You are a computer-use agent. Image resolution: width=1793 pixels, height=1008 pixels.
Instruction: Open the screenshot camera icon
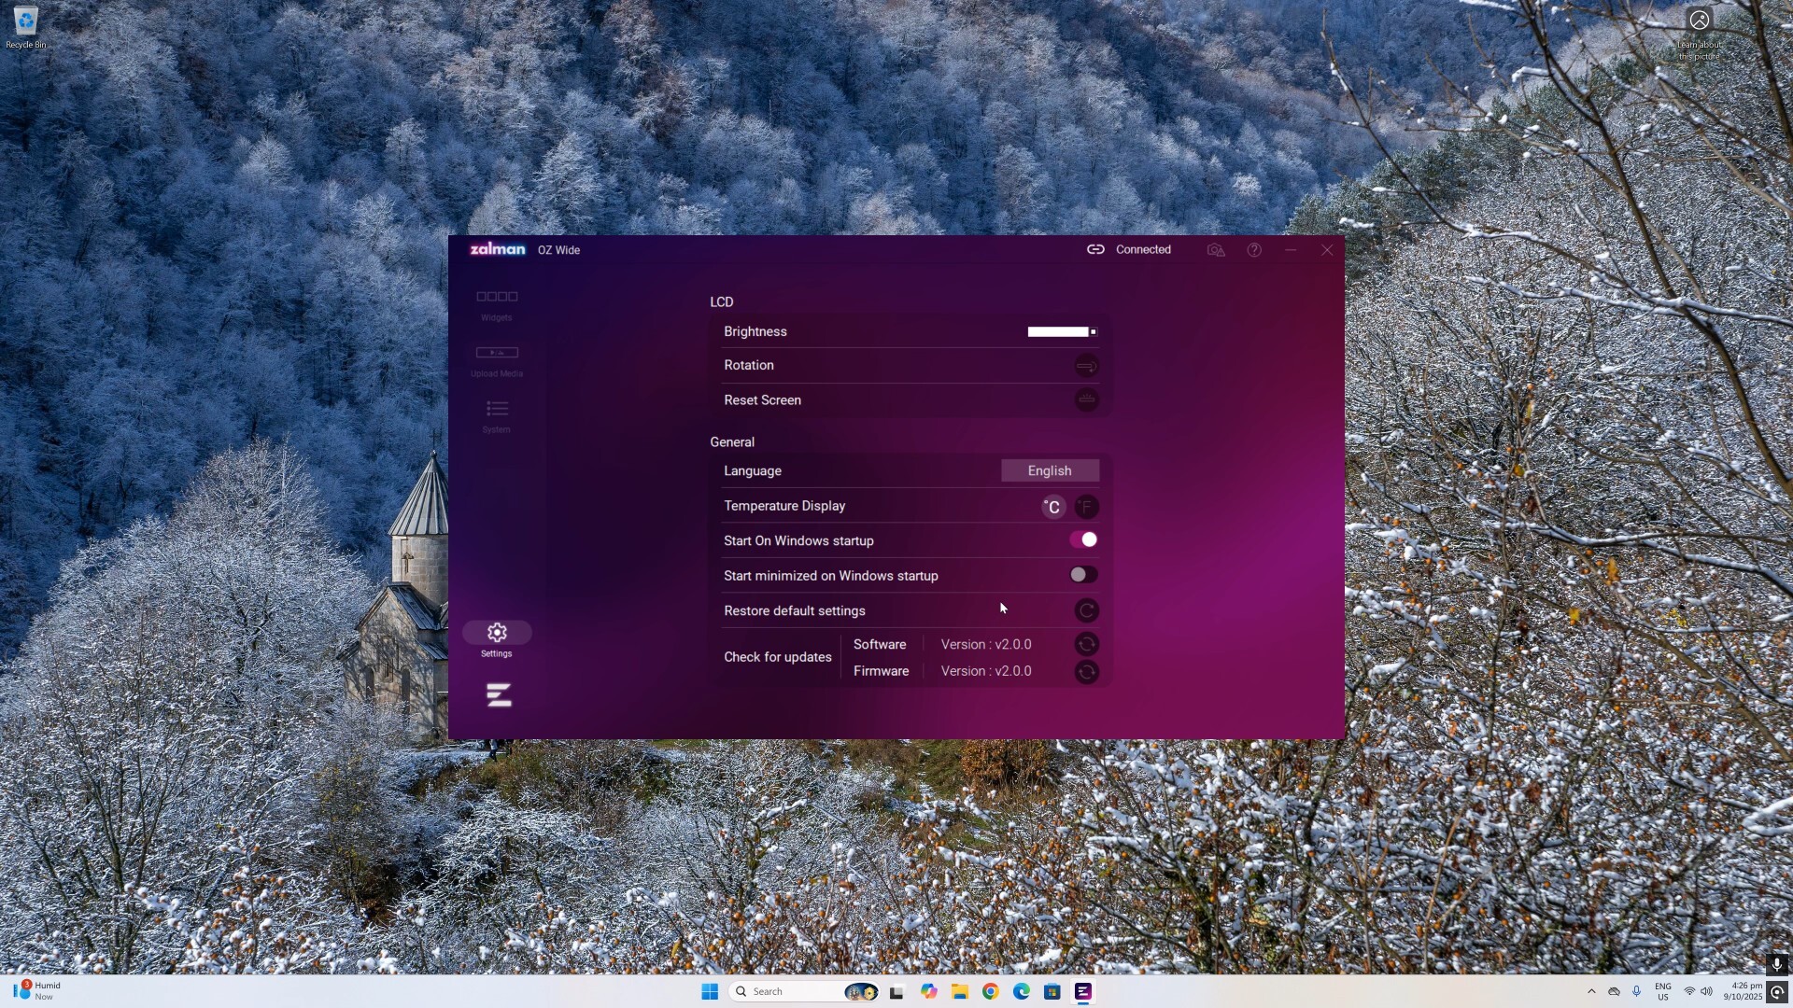point(1215,250)
